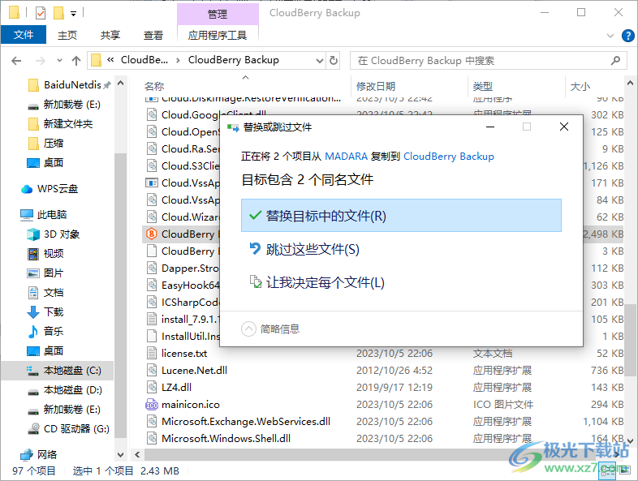638x481 pixels.
Task: Click the navigation pane vertical scrollbar
Action: 121,294
